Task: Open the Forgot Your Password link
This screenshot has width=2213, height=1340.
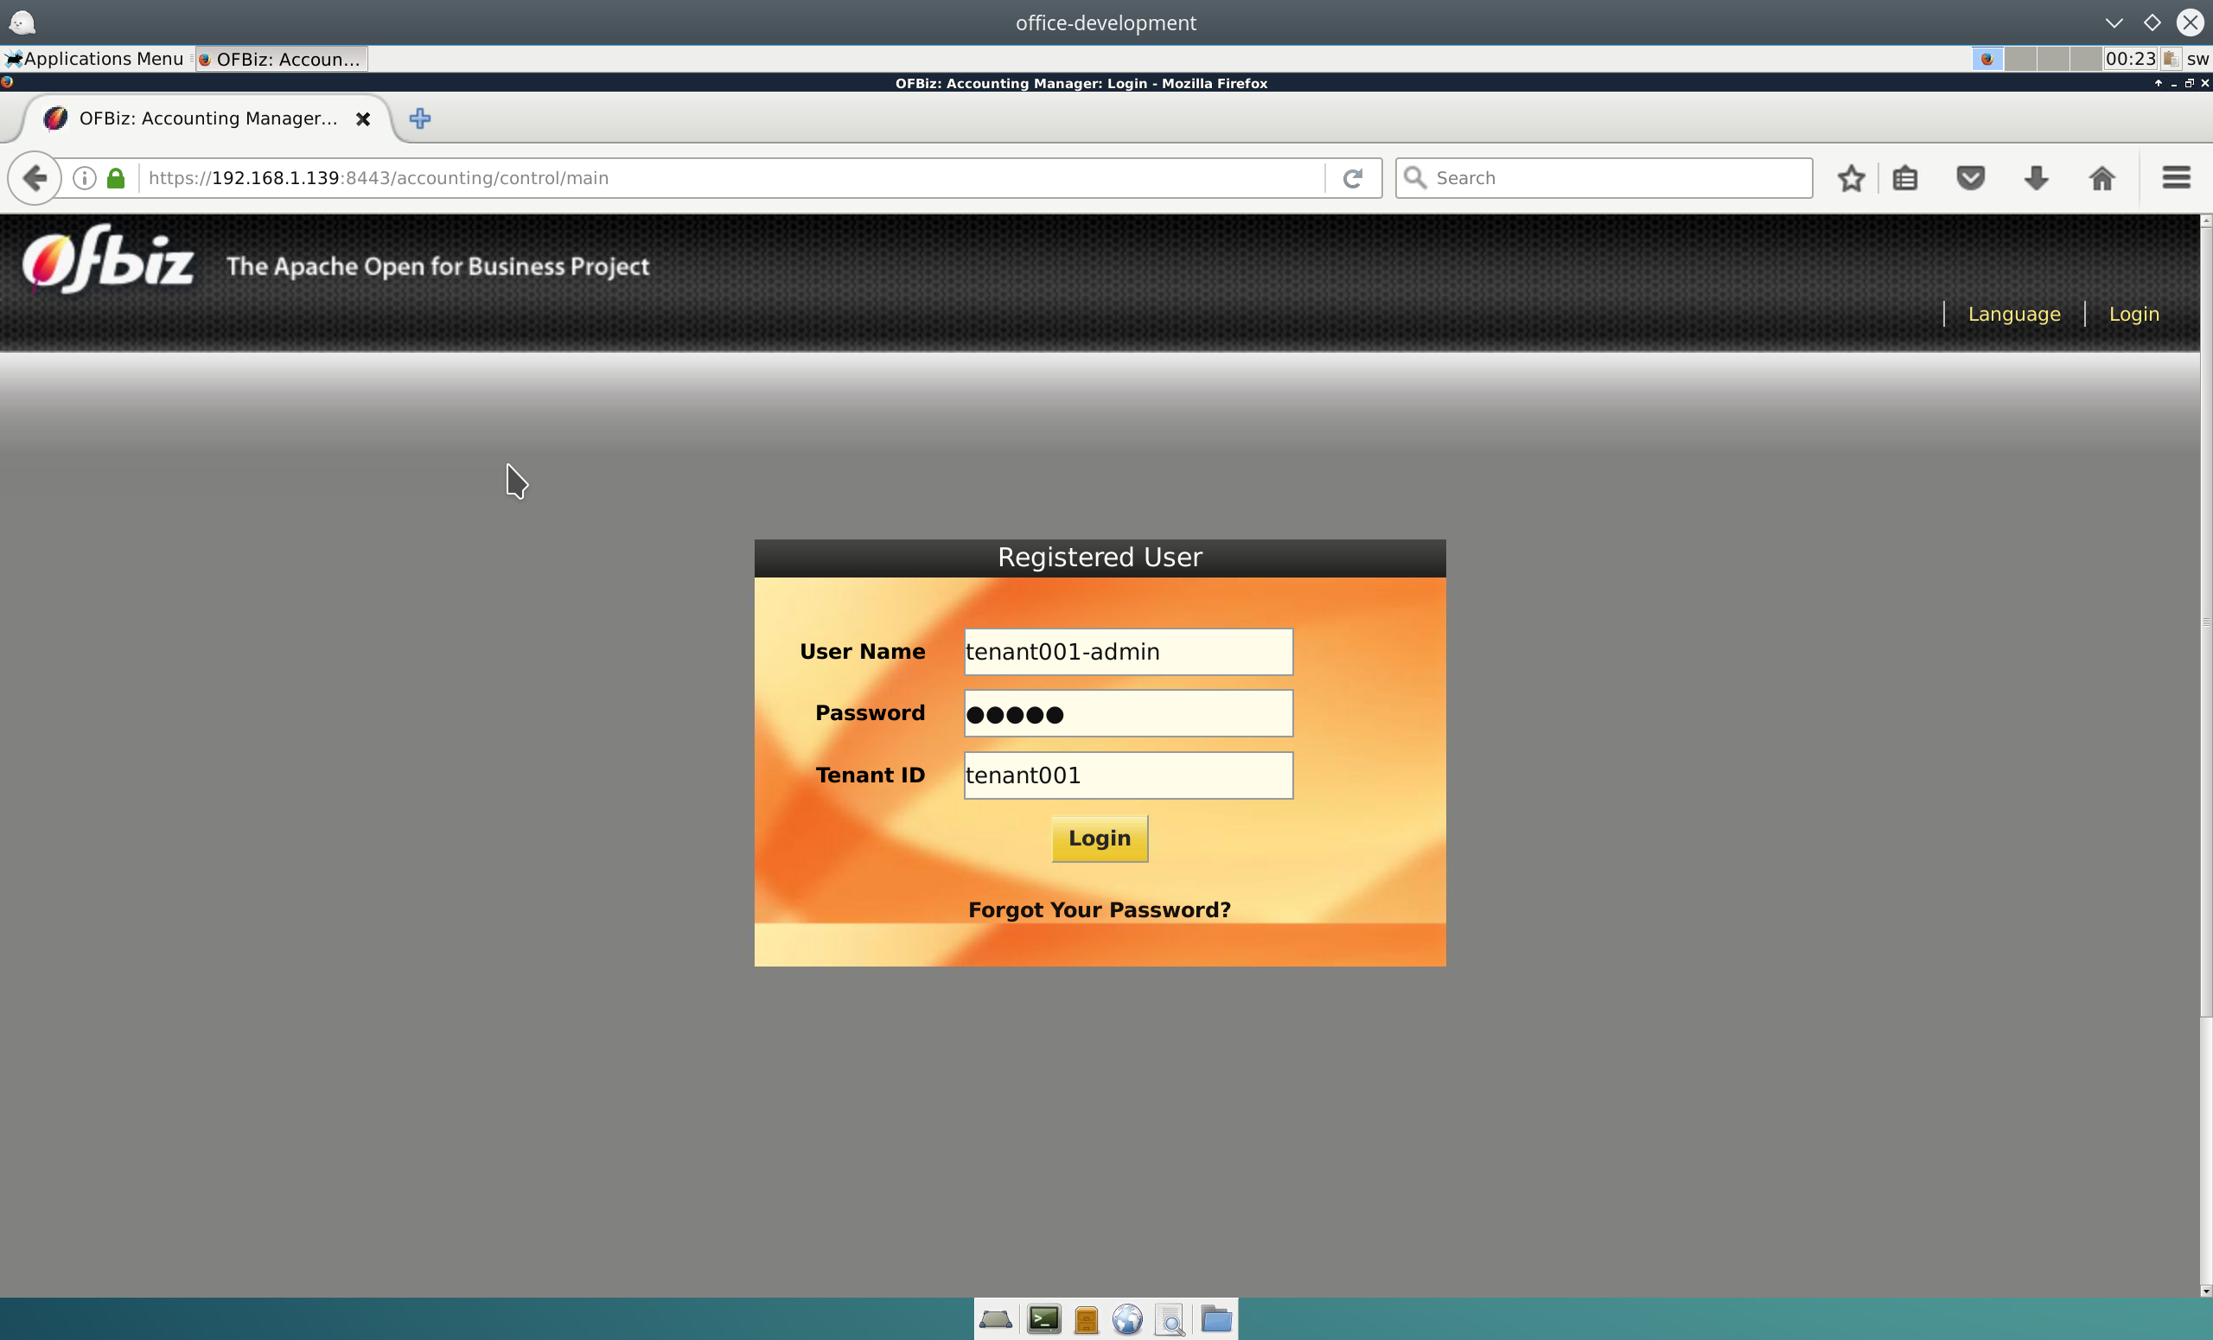Action: (1100, 909)
